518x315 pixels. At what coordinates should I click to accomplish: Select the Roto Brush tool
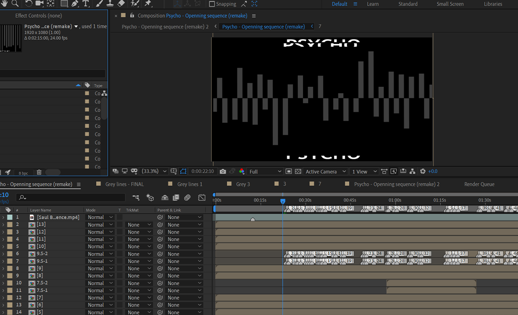pos(135,3)
